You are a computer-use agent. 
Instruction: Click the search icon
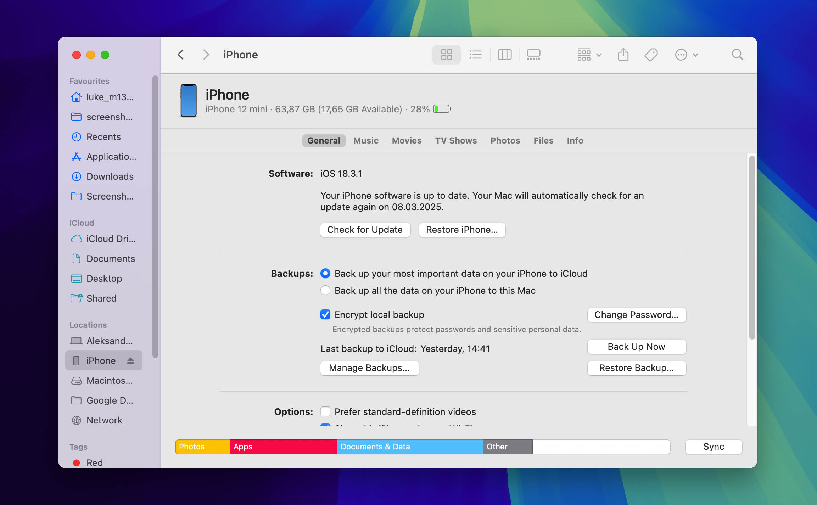[738, 55]
